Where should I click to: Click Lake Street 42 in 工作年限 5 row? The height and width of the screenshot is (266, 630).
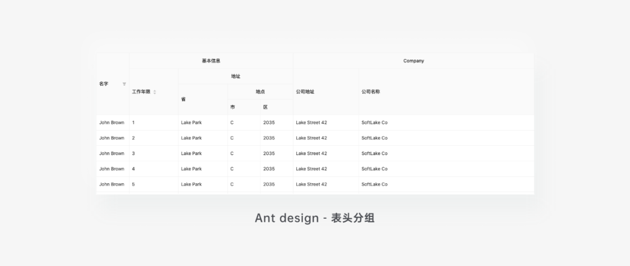click(311, 184)
